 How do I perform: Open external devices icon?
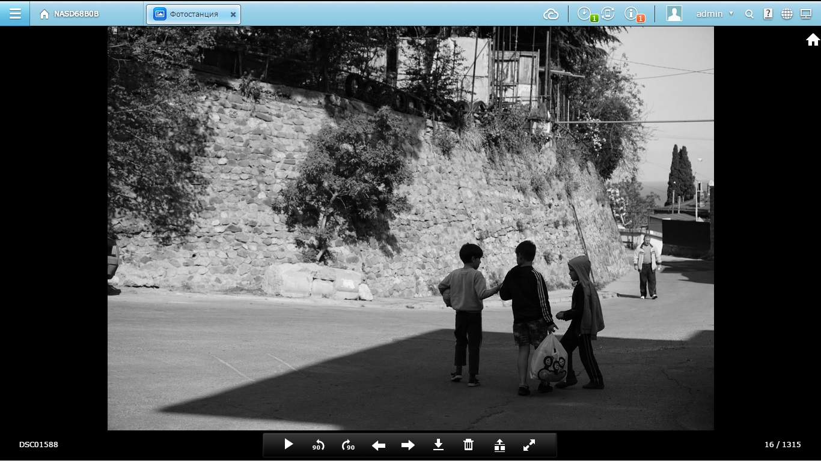[608, 13]
